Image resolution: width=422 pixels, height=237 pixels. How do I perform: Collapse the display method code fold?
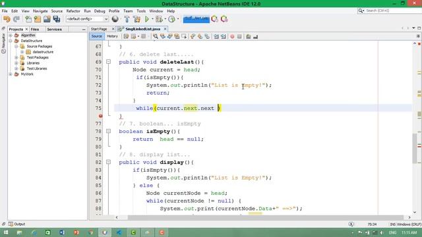tap(108, 162)
